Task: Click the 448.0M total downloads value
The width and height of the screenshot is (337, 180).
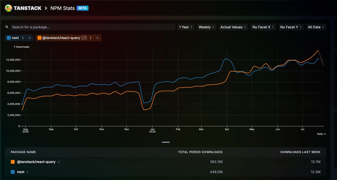Action: [216, 172]
